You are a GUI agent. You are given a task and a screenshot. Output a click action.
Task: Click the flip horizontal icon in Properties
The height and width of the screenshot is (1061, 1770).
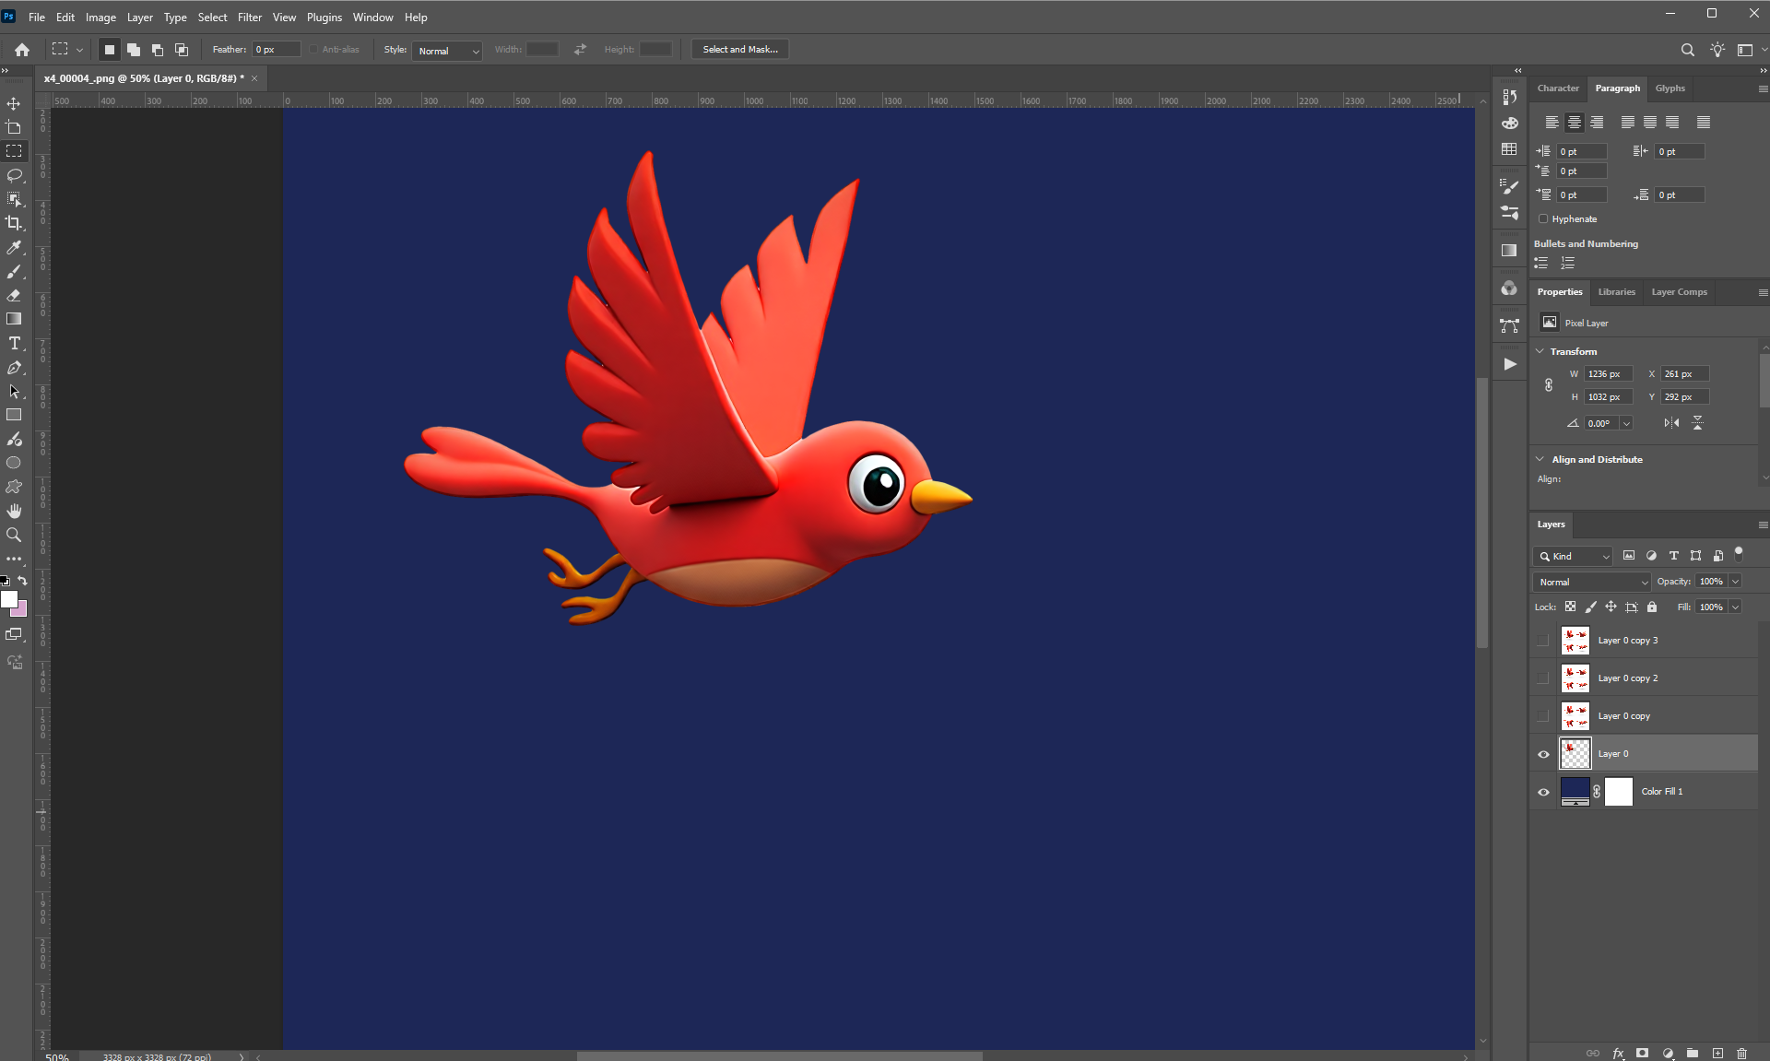pyautogui.click(x=1671, y=423)
